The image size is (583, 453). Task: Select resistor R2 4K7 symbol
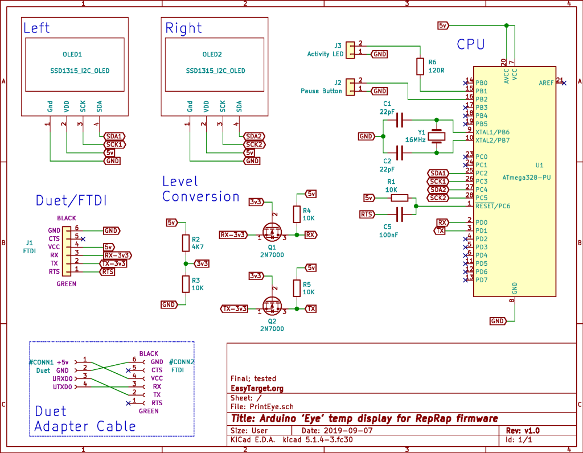(x=186, y=243)
